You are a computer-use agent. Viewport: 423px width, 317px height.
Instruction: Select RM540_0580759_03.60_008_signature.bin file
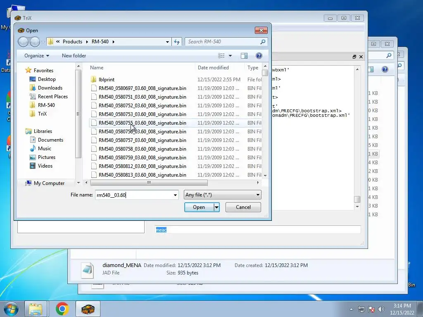point(142,157)
